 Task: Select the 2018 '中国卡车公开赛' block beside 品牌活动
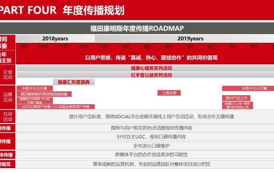coord(35,88)
